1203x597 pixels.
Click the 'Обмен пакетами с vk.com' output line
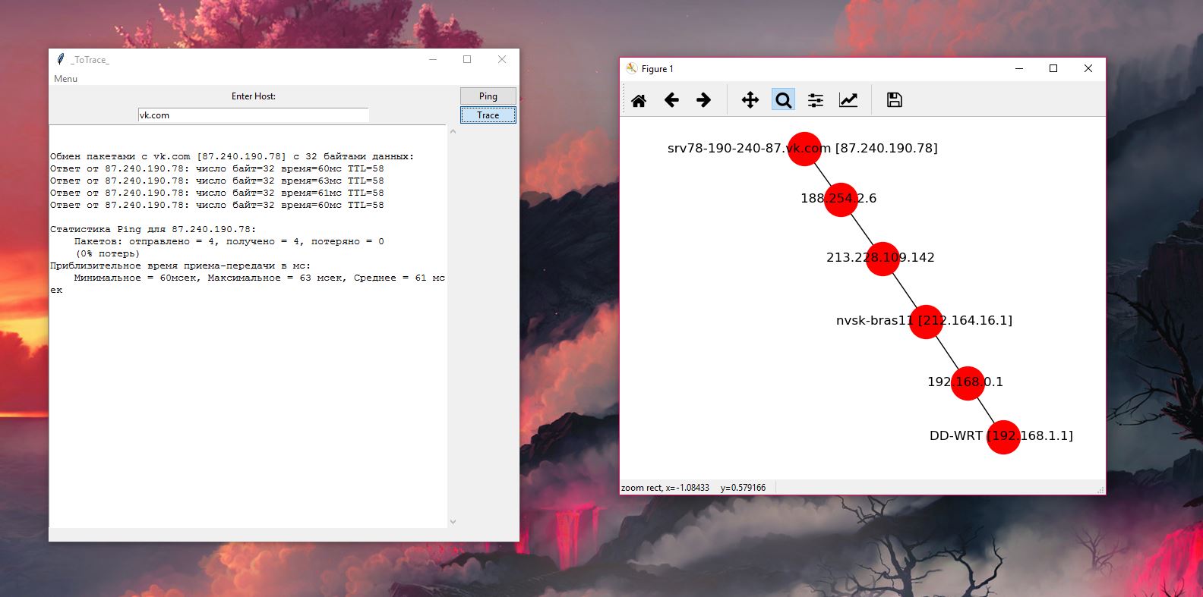point(232,156)
